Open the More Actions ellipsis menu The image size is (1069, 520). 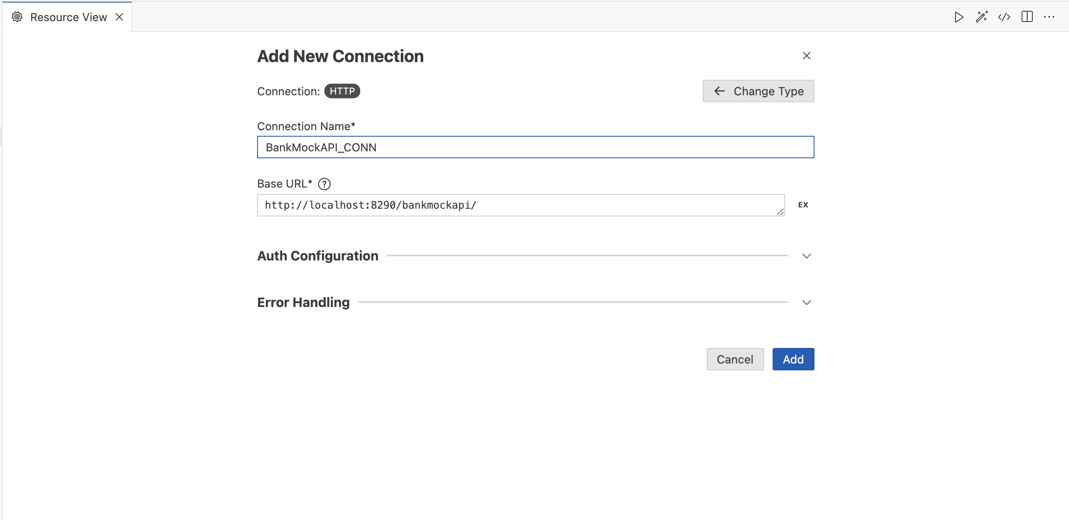pos(1049,17)
